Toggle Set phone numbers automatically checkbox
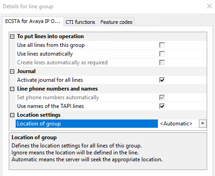The width and height of the screenshot is (215, 176). pos(162,97)
